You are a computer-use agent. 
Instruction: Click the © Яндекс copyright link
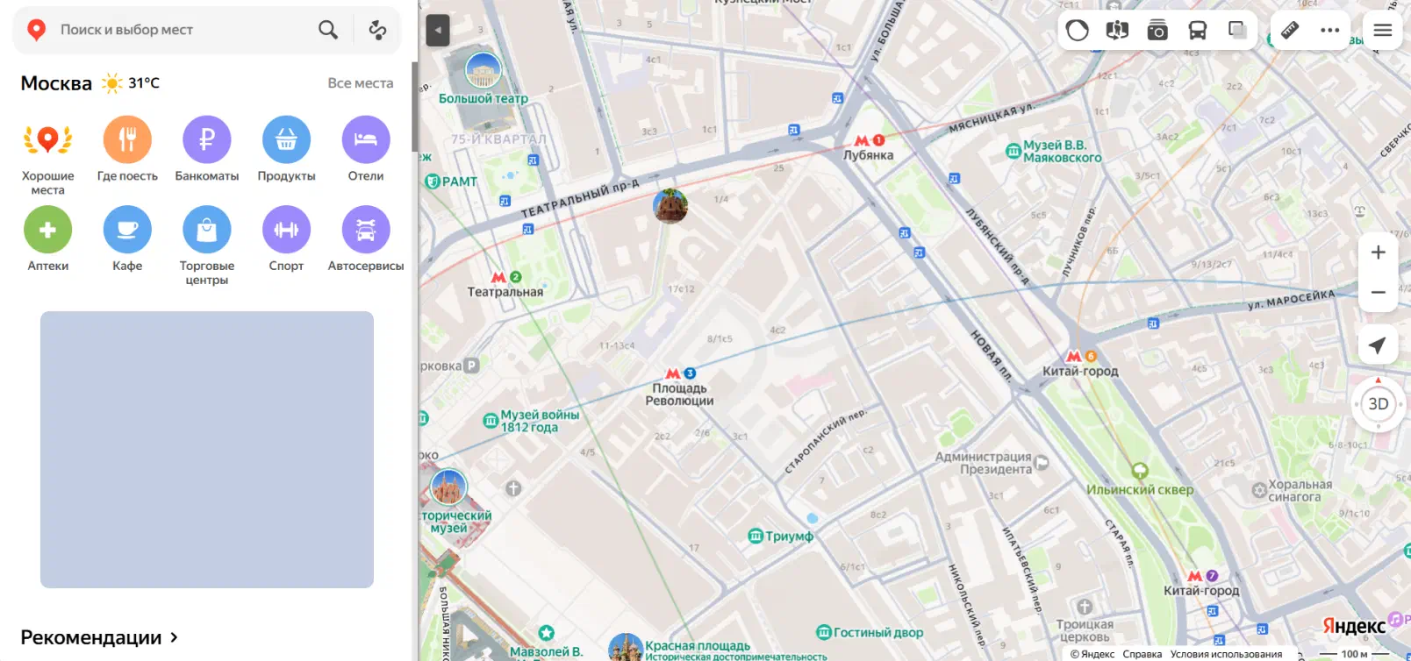(1092, 654)
